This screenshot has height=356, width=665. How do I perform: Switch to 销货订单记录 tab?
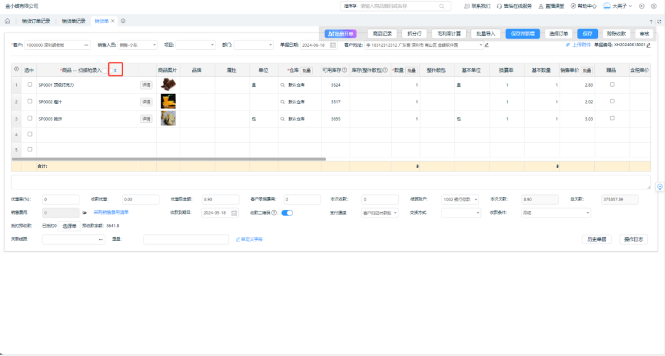(x=36, y=21)
